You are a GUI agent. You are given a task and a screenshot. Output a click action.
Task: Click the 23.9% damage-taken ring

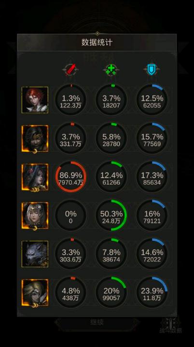(x=152, y=292)
